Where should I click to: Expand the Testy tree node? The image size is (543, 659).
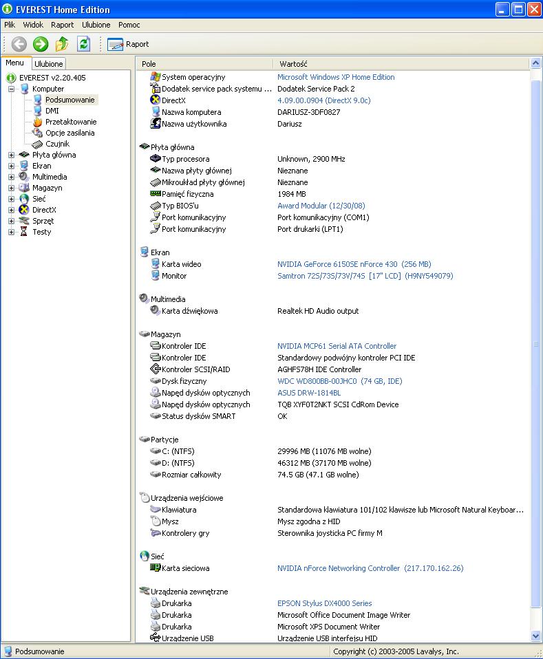click(12, 232)
